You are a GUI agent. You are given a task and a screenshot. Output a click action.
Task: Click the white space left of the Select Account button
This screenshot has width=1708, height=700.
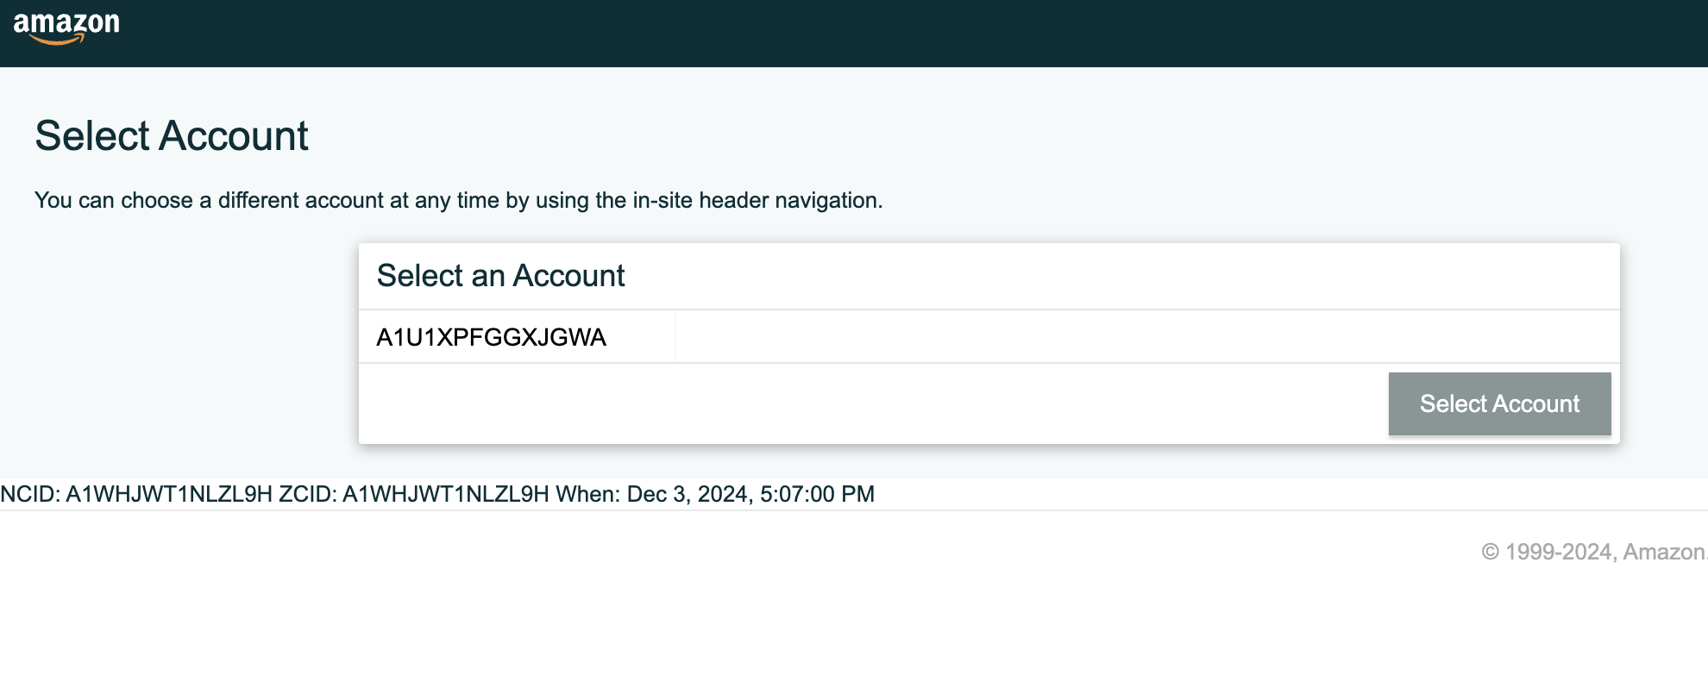point(871,403)
